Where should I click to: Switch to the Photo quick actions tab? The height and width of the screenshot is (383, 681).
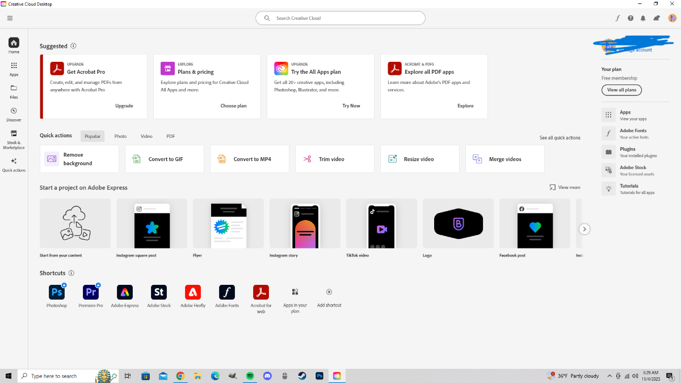(x=120, y=136)
